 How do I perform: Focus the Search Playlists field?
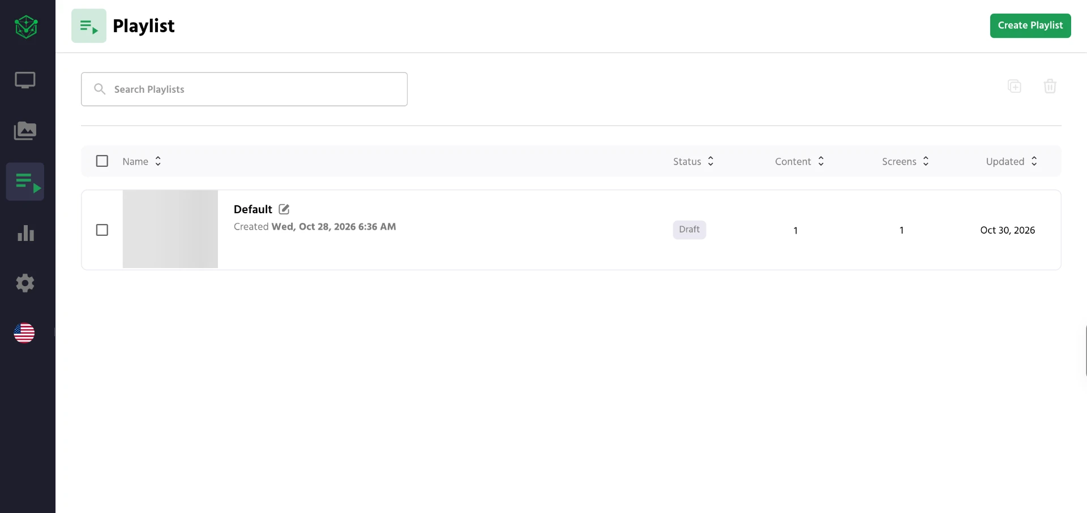(244, 89)
